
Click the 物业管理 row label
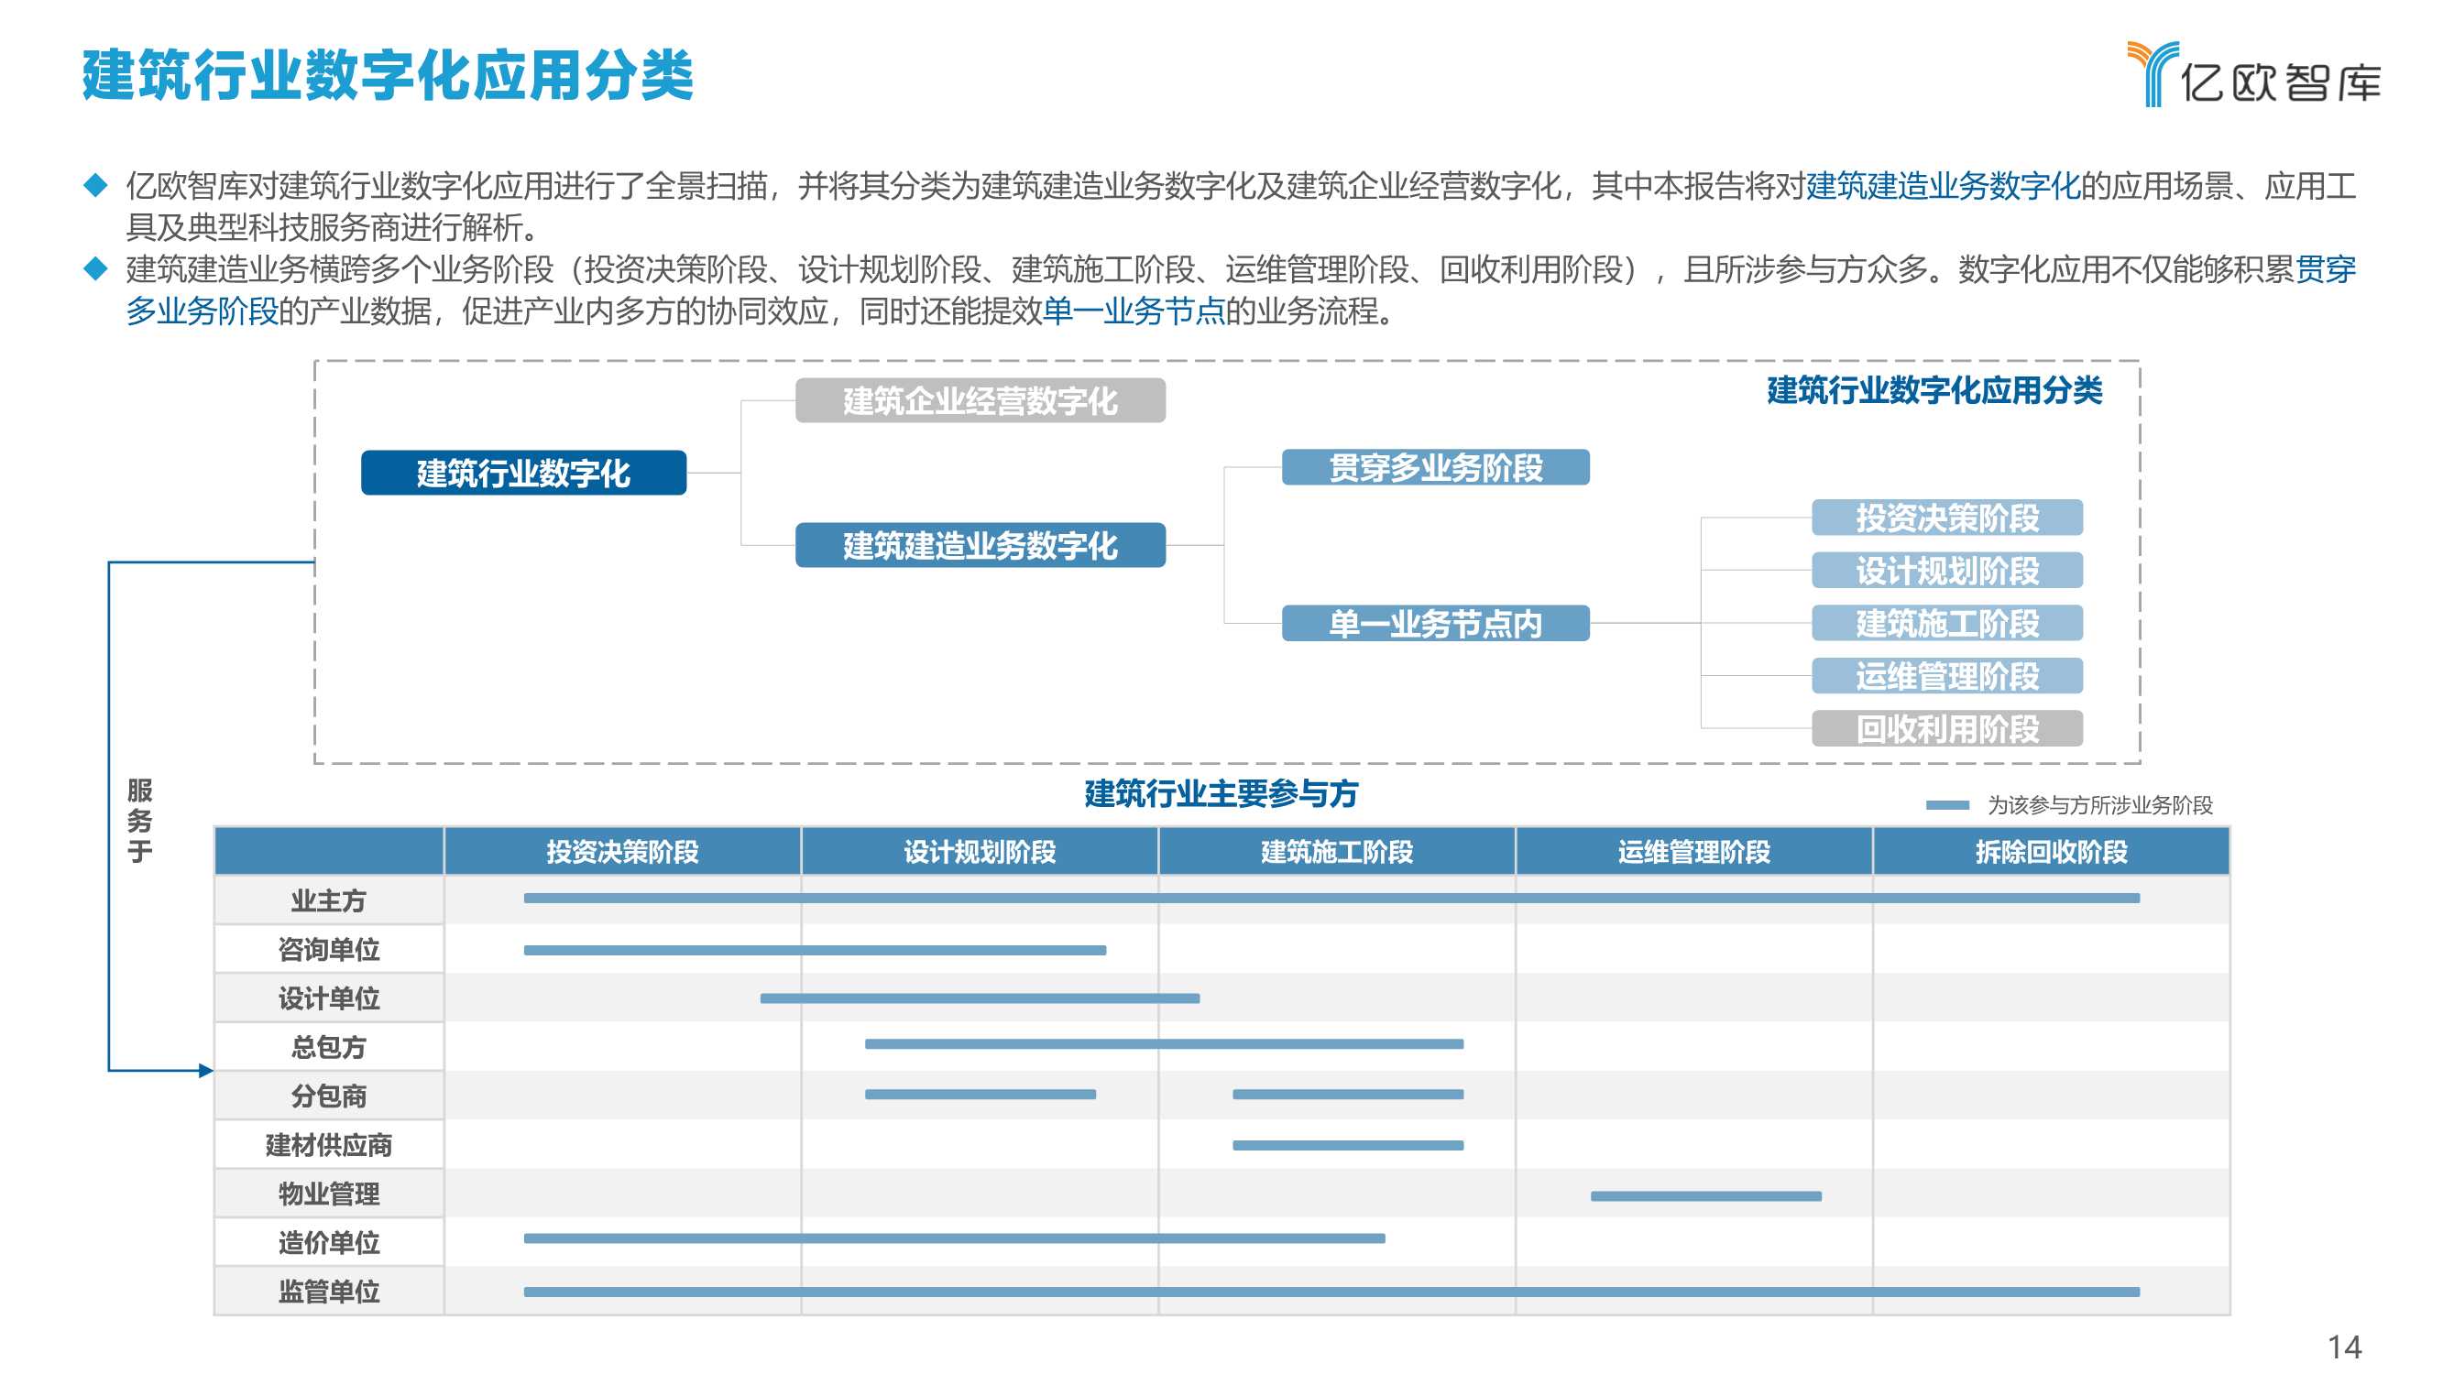[328, 1194]
